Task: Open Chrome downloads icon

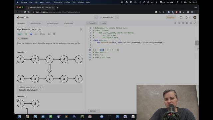Action: click(x=184, y=12)
